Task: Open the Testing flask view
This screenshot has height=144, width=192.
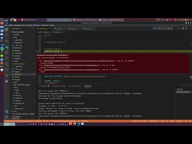Action: coord(7,58)
